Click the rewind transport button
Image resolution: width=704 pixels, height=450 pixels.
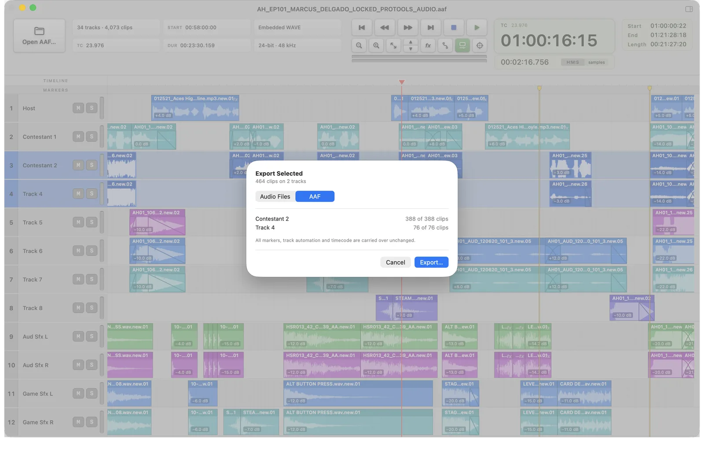(385, 27)
